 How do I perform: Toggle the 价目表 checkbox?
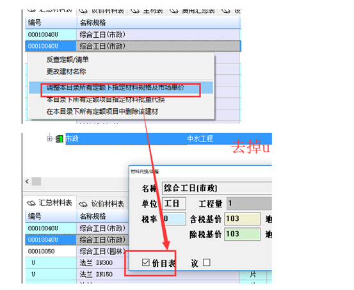coord(146,262)
